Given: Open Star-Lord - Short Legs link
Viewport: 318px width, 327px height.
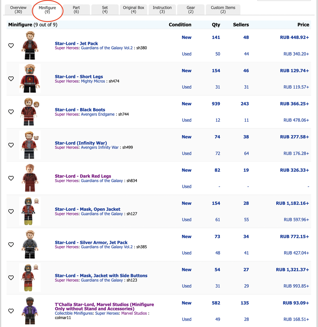Looking at the screenshot, I should coord(79,77).
